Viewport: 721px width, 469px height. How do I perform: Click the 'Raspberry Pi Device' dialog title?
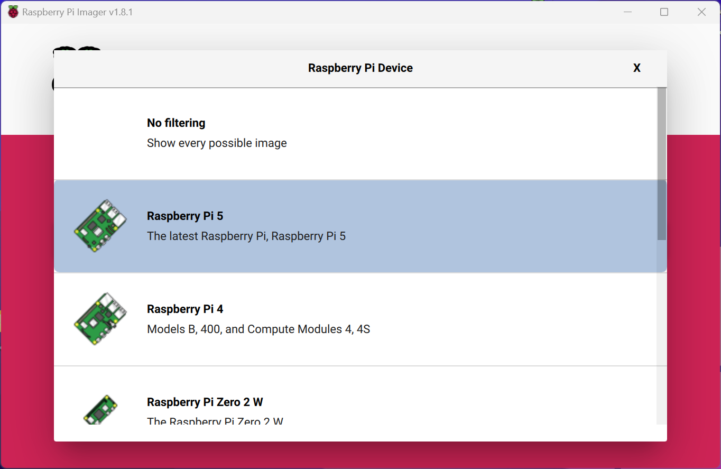(x=360, y=68)
